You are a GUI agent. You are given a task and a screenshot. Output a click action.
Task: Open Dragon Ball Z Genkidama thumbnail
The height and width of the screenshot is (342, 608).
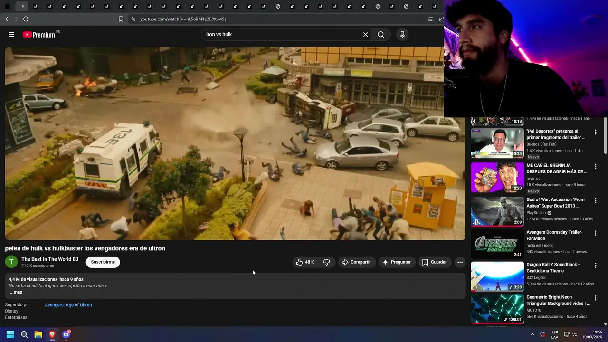coord(497,276)
